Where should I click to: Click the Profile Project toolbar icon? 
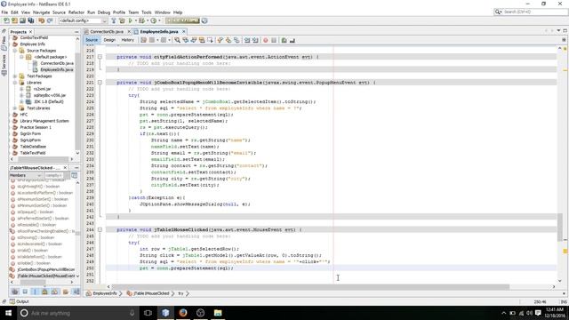point(154,20)
